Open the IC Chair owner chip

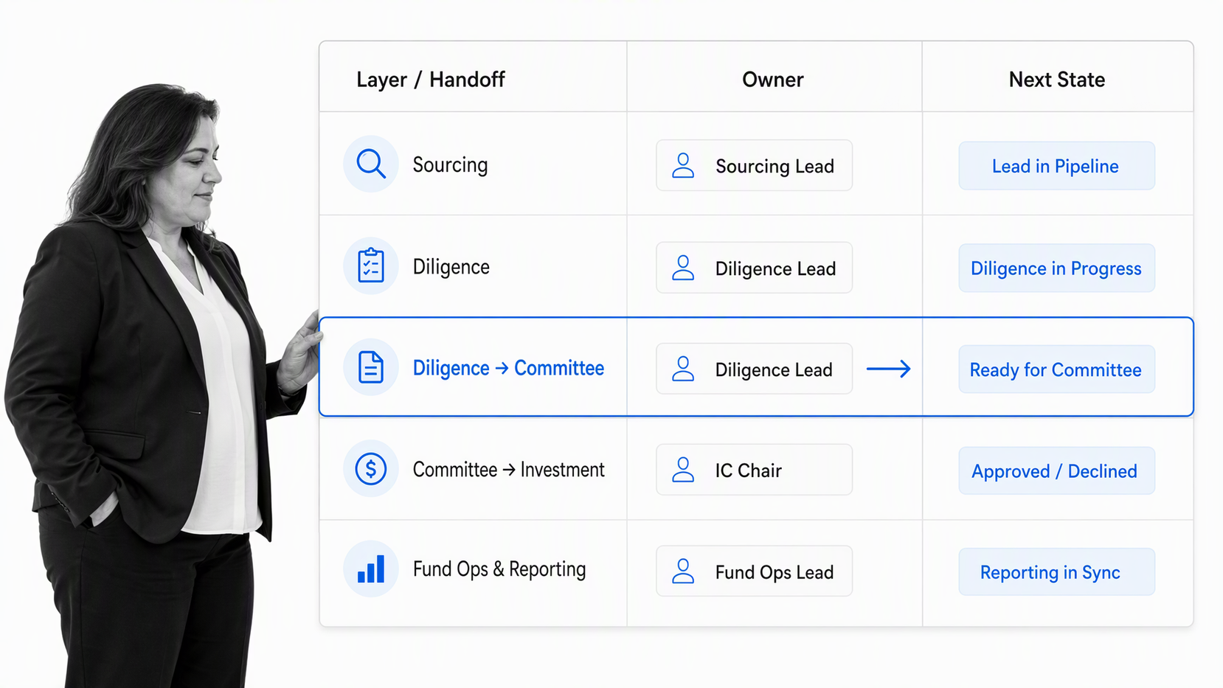coord(754,470)
